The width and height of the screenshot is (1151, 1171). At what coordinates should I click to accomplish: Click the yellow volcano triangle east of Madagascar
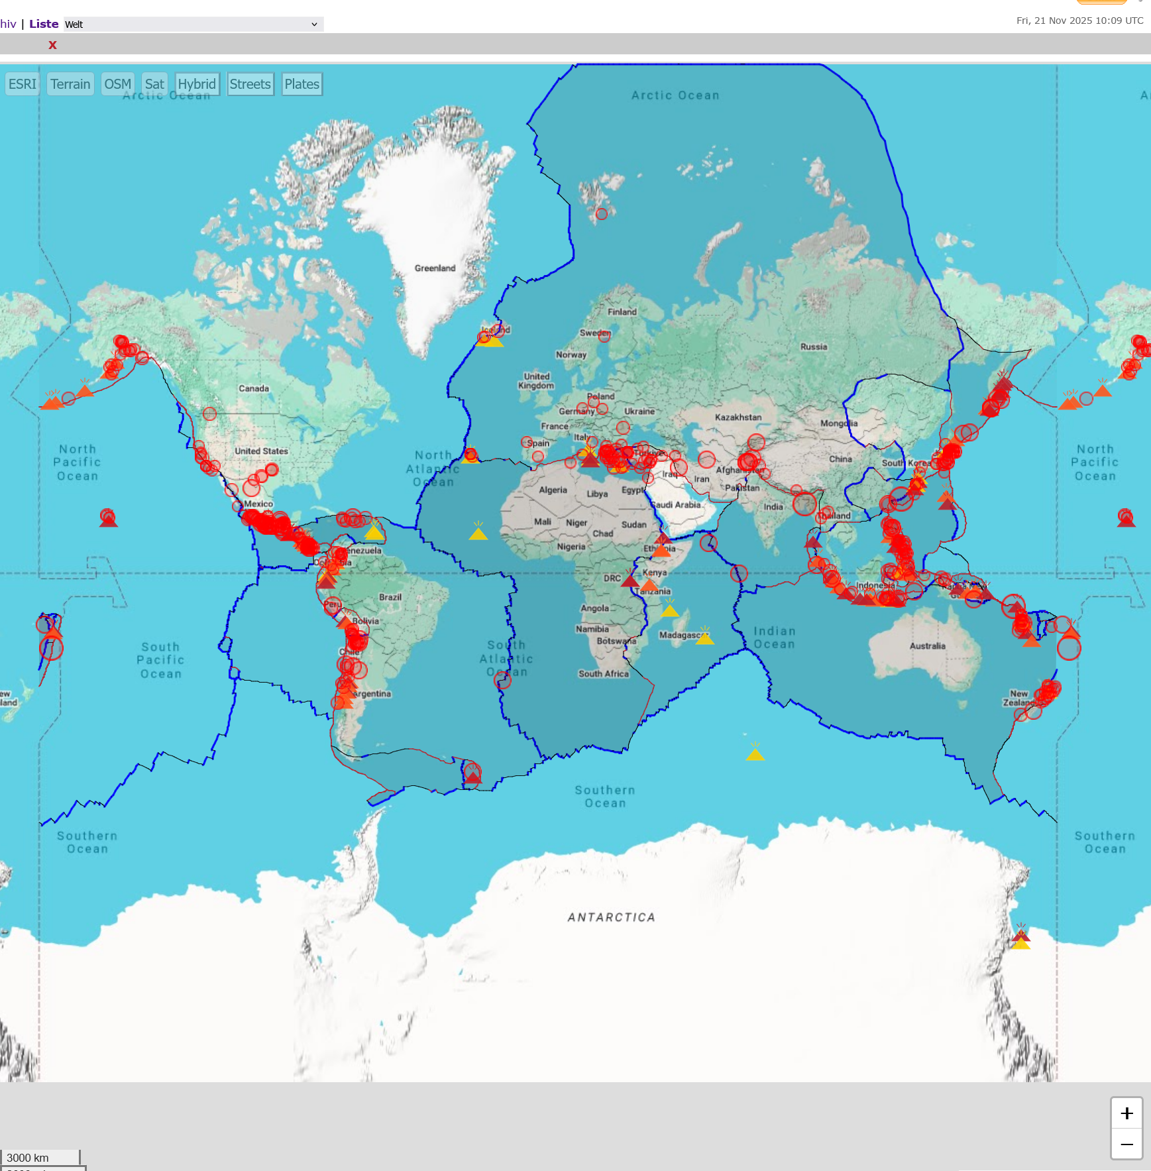[704, 638]
